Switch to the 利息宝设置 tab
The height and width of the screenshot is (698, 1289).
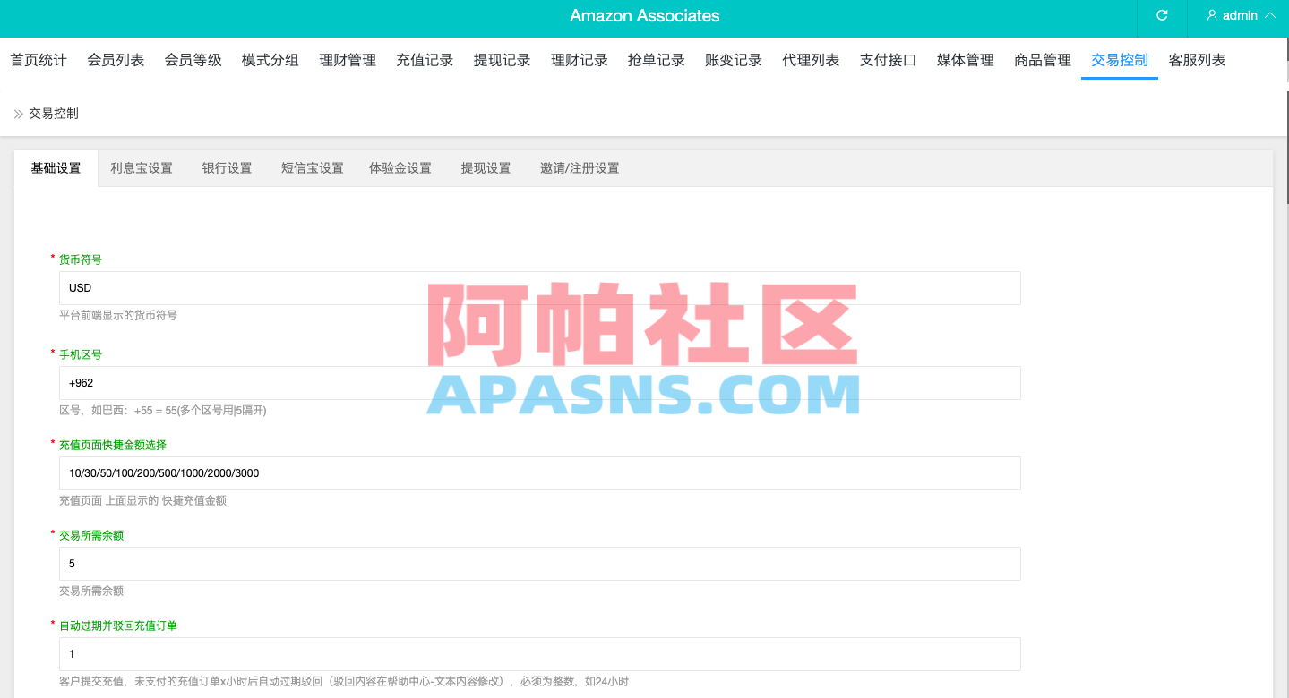pyautogui.click(x=142, y=168)
